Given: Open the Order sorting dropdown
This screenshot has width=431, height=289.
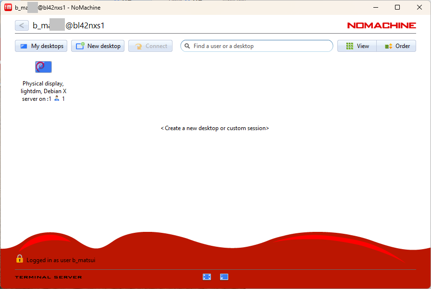Looking at the screenshot, I should 397,46.
